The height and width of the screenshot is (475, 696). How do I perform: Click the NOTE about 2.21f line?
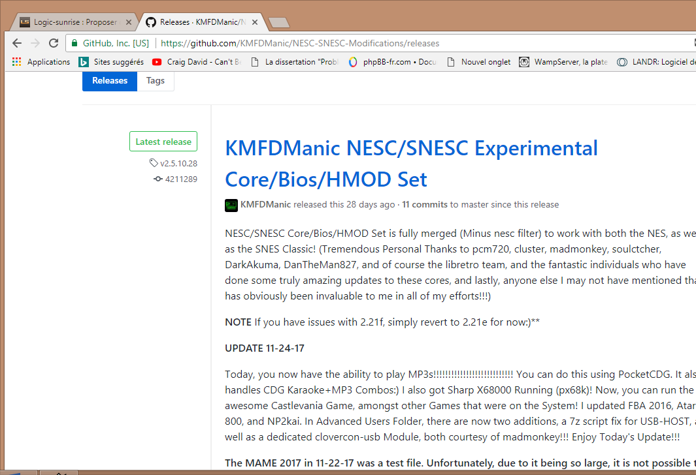coord(382,322)
